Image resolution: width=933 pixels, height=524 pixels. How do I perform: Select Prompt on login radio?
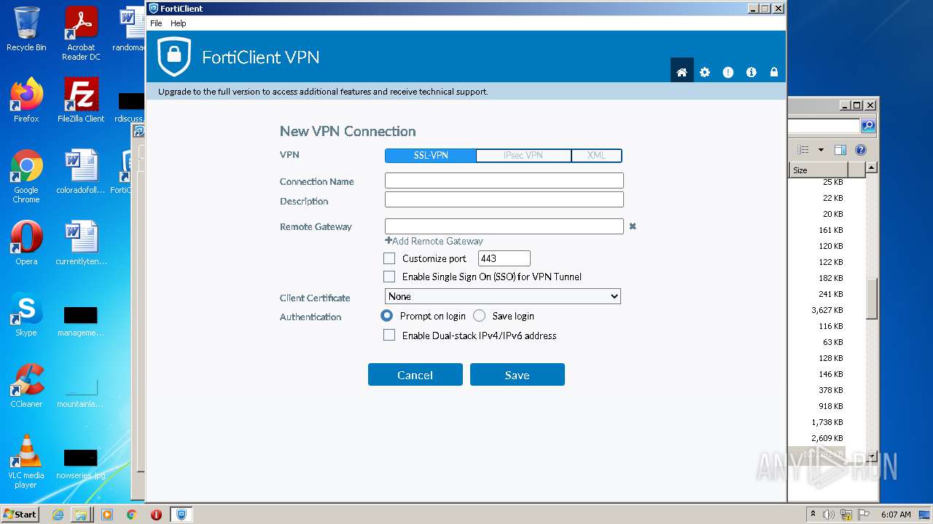[x=387, y=316]
